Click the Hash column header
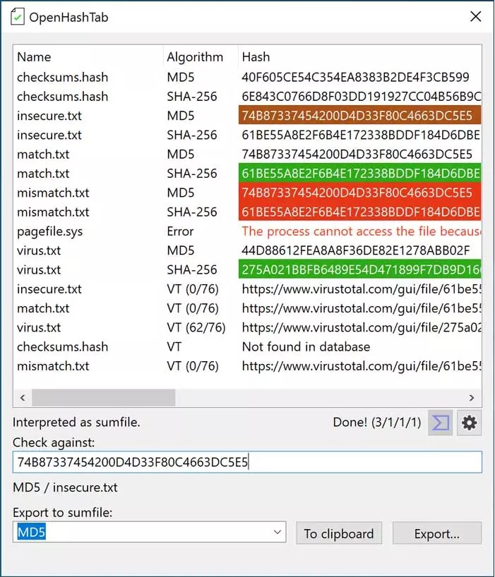495x577 pixels. 256,57
